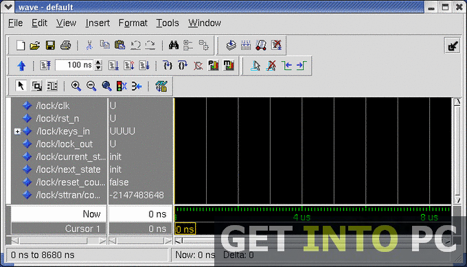Open the Format menu

[133, 23]
